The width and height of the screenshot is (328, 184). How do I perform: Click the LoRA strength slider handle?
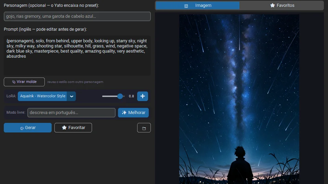[x=120, y=96]
